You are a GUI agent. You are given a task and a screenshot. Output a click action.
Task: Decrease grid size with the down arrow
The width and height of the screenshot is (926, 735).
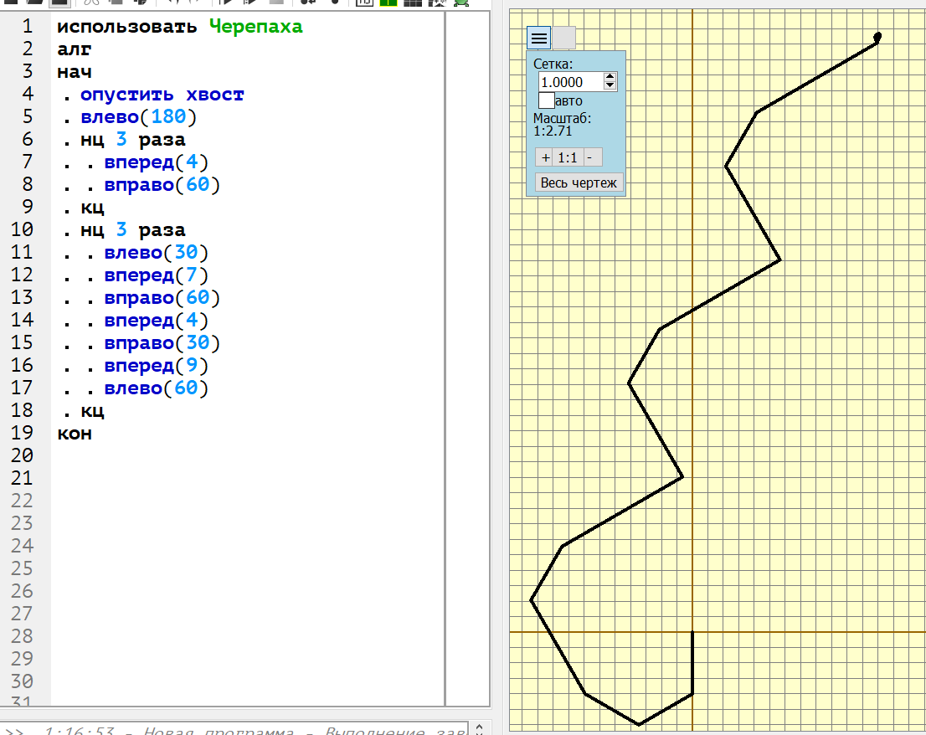(x=610, y=86)
